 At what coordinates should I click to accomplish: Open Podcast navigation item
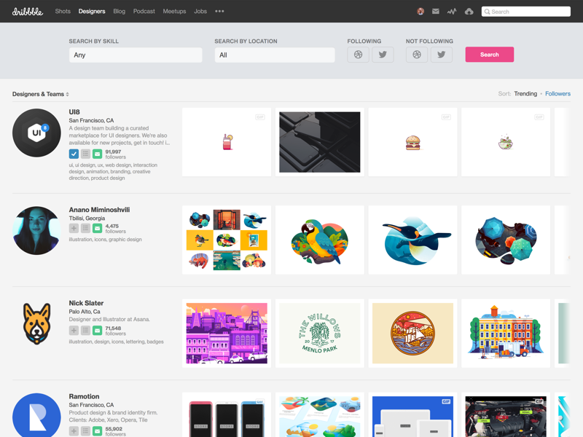pos(144,11)
